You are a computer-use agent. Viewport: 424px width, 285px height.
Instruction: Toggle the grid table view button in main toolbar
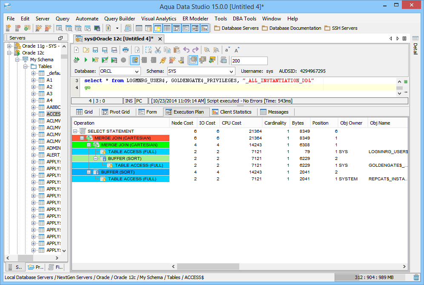(x=167, y=28)
